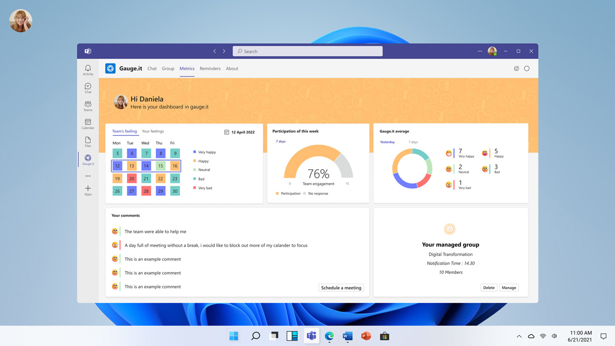The height and width of the screenshot is (346, 615).
Task: Click the Gauge.it average donut chart
Action: [x=412, y=168]
